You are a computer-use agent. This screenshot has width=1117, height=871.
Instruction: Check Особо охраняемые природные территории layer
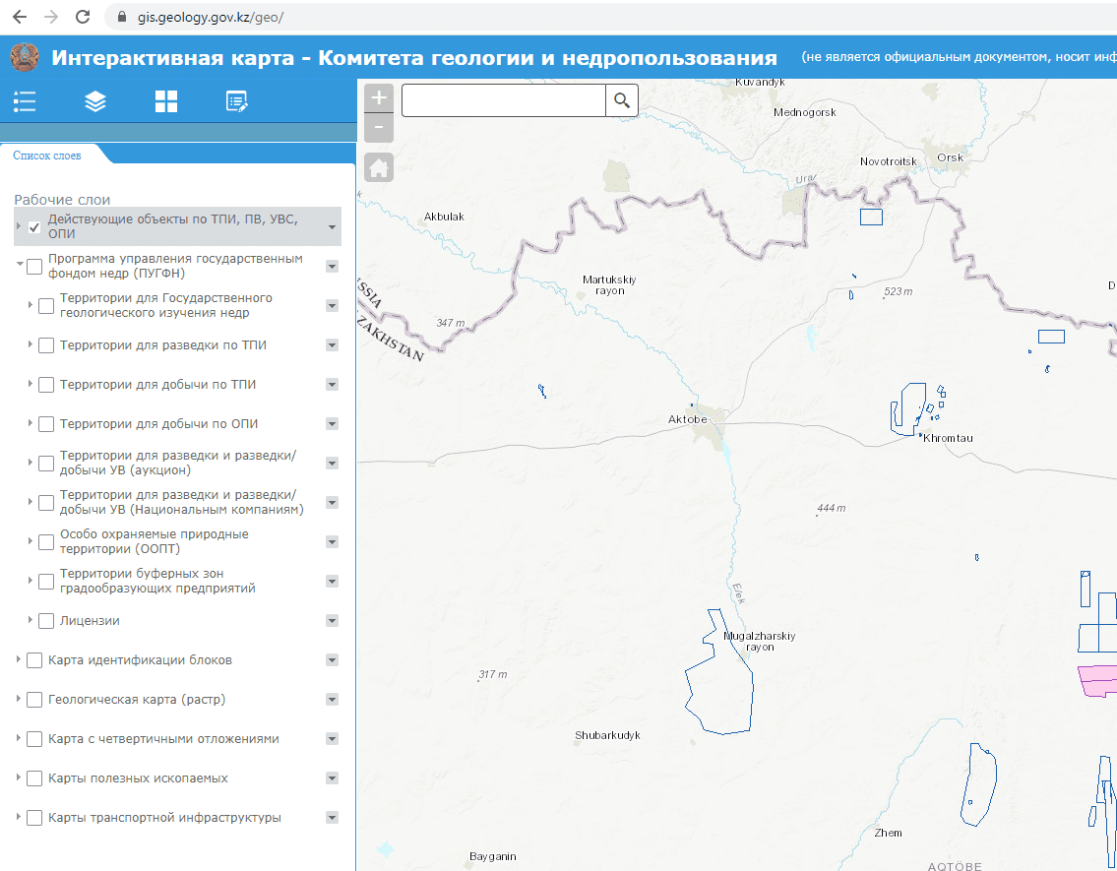[46, 542]
